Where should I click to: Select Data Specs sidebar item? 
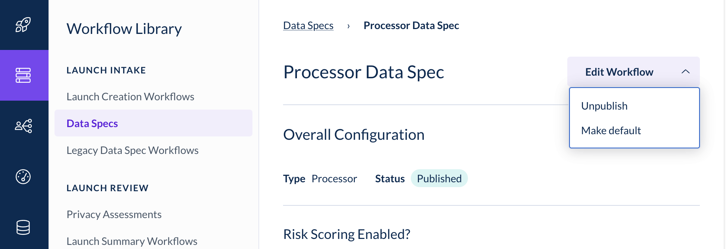point(92,123)
